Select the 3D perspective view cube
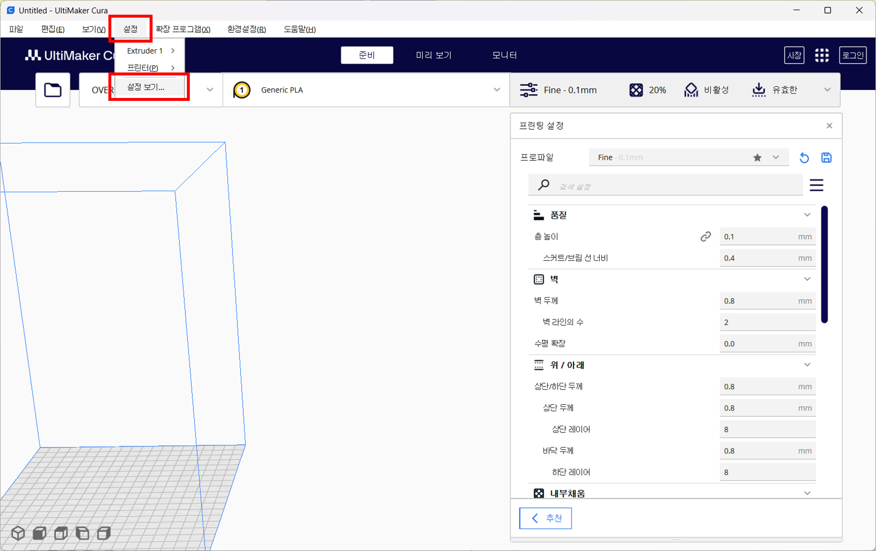The width and height of the screenshot is (876, 551). 18,533
